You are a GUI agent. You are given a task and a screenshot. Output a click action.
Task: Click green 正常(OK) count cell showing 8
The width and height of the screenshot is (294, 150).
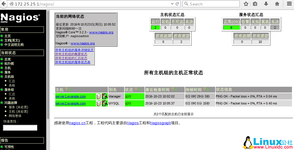click(231, 28)
